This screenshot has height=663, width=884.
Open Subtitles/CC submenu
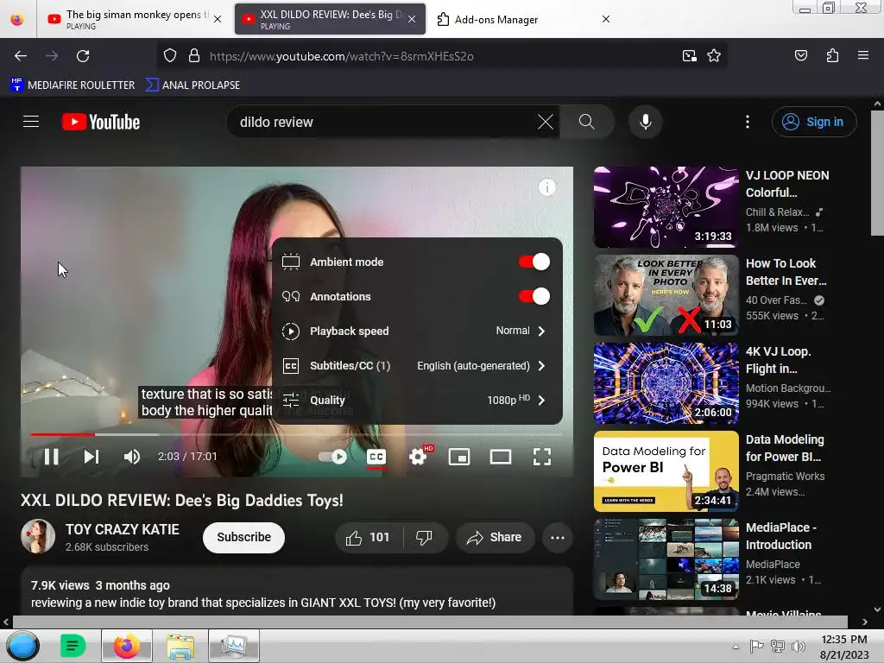click(417, 365)
